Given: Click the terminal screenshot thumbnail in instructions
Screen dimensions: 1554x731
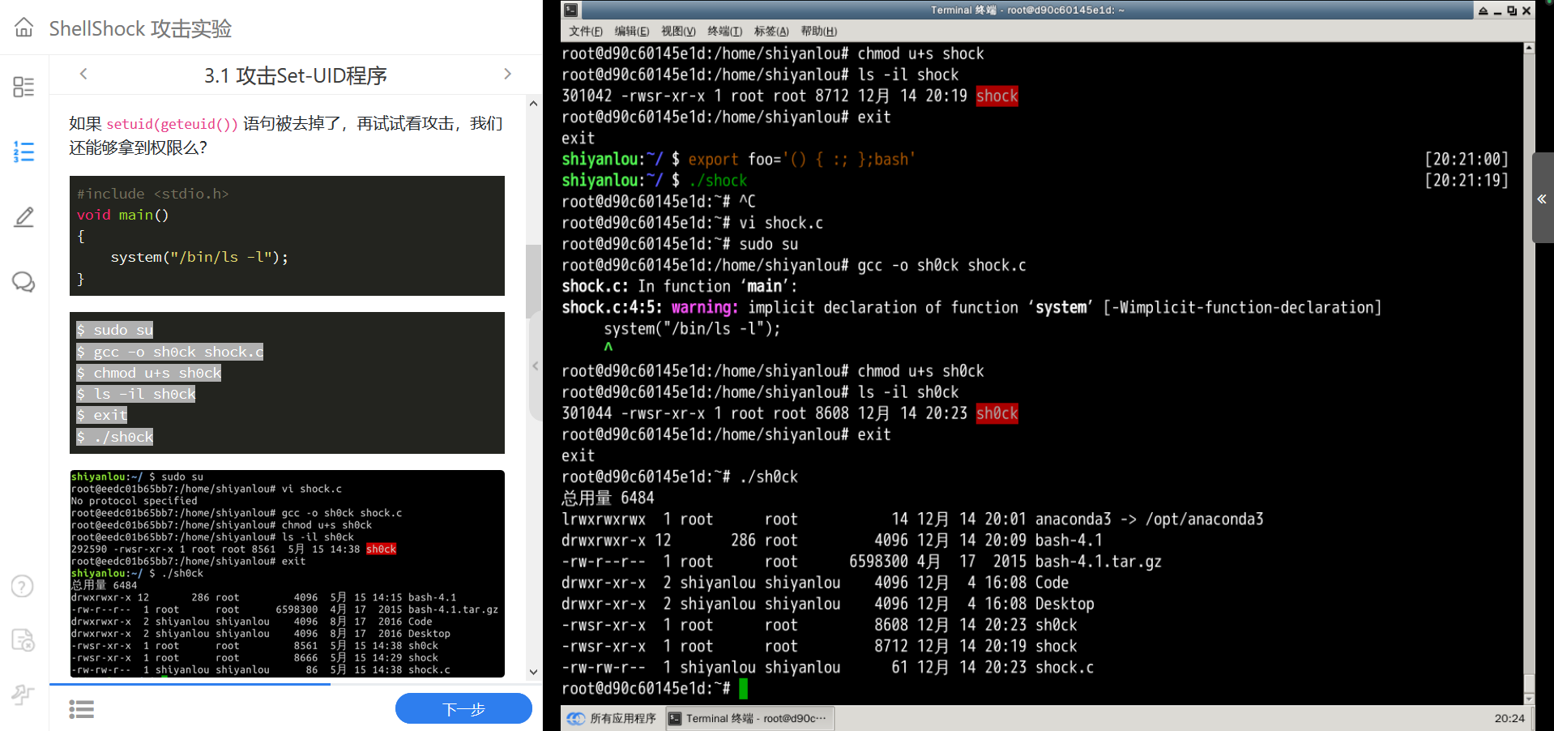Looking at the screenshot, I should (287, 574).
